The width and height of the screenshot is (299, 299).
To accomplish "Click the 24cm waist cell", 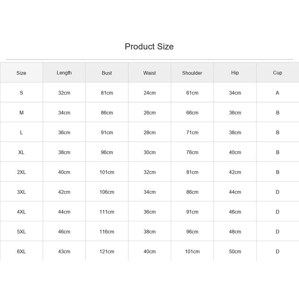I will click(x=149, y=93).
